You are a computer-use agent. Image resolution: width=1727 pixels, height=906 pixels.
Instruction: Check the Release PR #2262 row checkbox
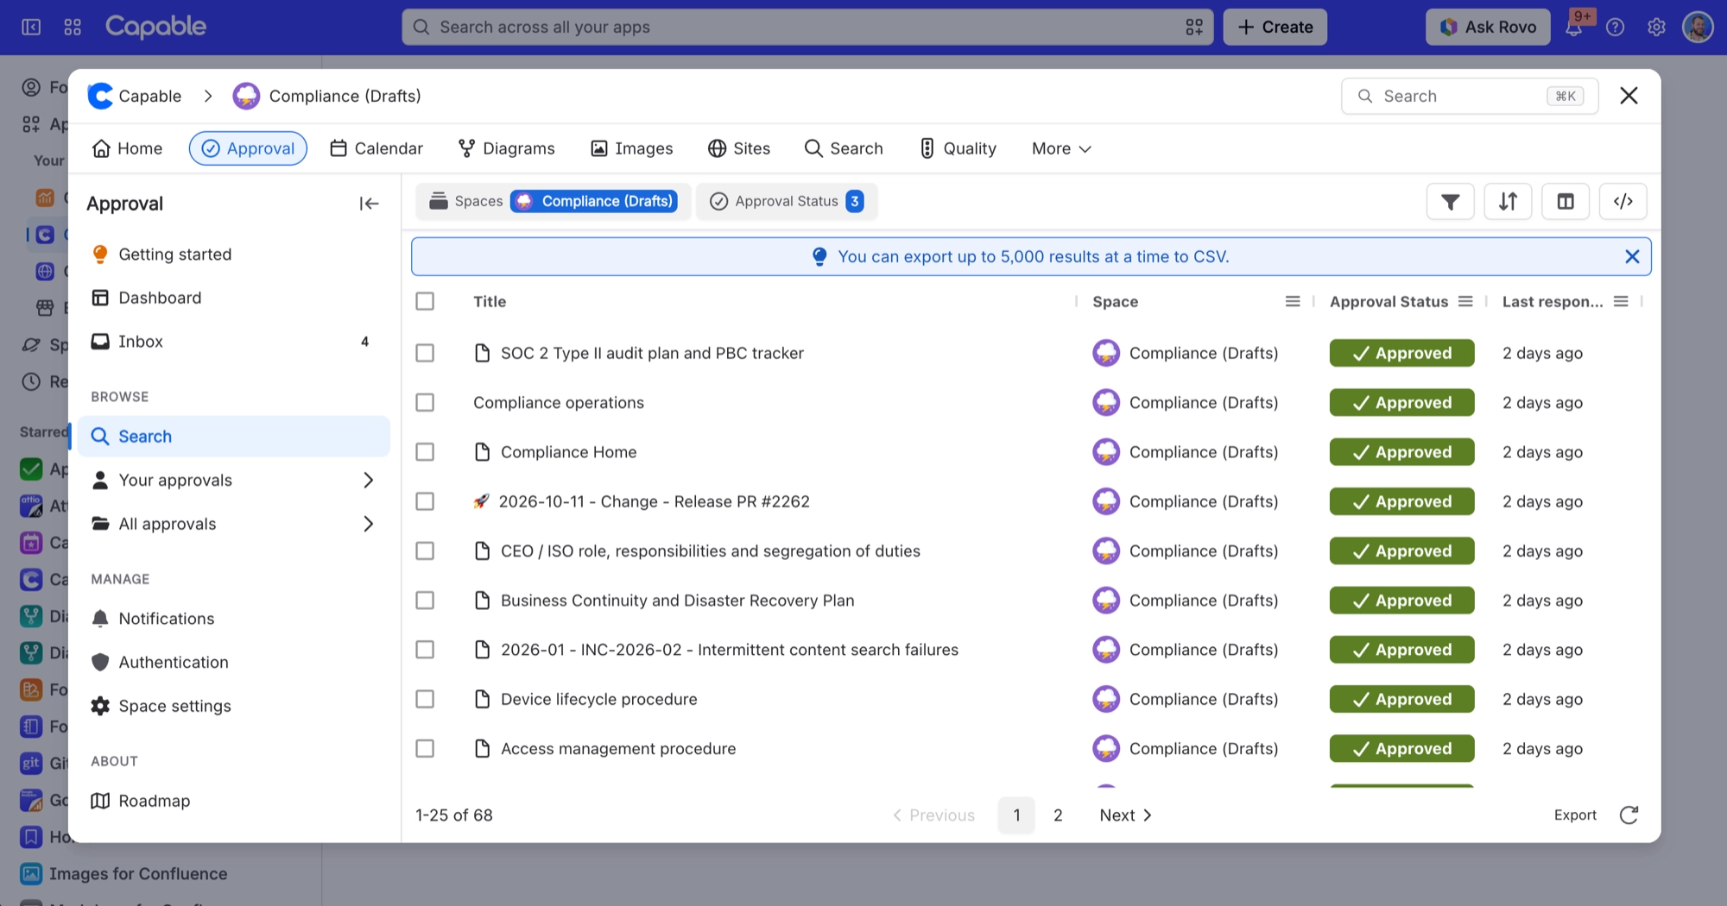pyautogui.click(x=425, y=501)
